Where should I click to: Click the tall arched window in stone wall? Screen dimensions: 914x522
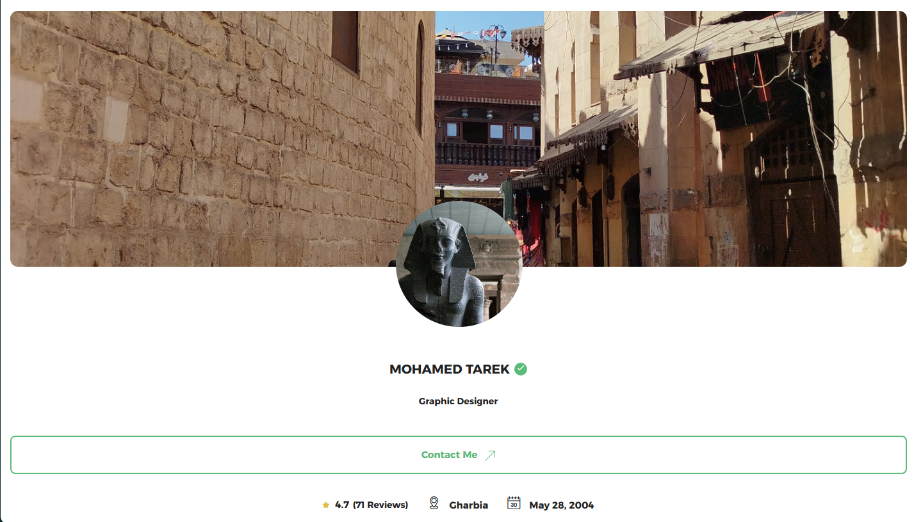(x=420, y=77)
